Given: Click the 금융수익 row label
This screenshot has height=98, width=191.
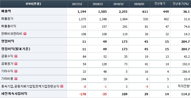Looking at the screenshot, I should (7, 56).
